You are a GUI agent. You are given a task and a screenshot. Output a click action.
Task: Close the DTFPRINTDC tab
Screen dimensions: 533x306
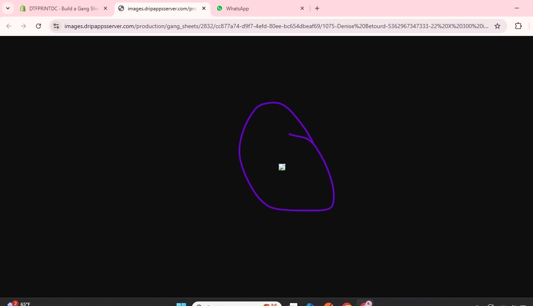(x=105, y=8)
